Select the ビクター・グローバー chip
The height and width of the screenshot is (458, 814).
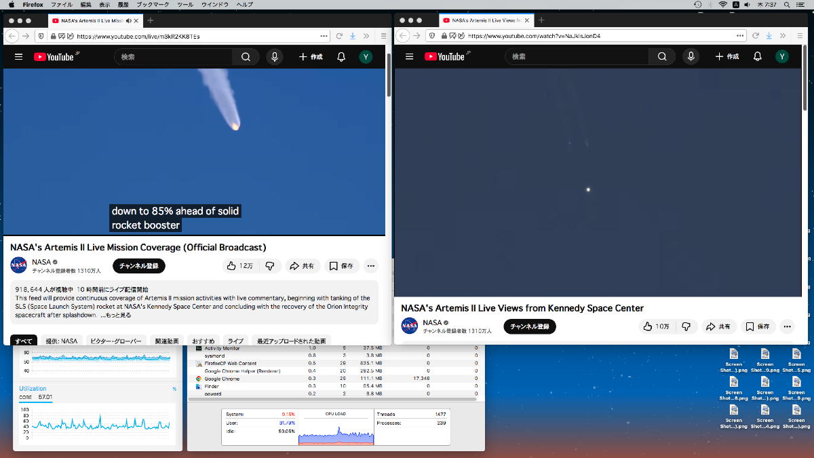pyautogui.click(x=116, y=341)
